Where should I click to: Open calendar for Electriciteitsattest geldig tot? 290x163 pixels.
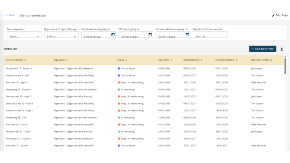pyautogui.click(x=113, y=35)
